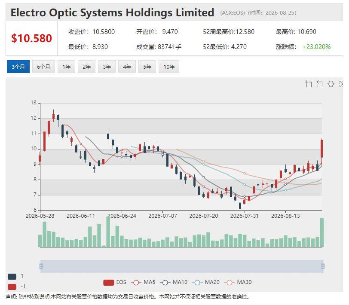Click the tall final volume bar

322,232
